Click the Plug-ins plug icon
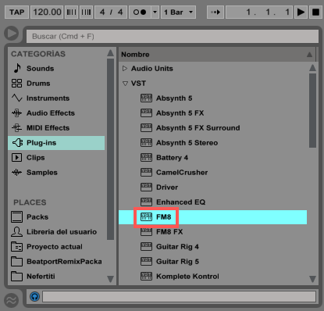324x311 pixels. click(17, 143)
